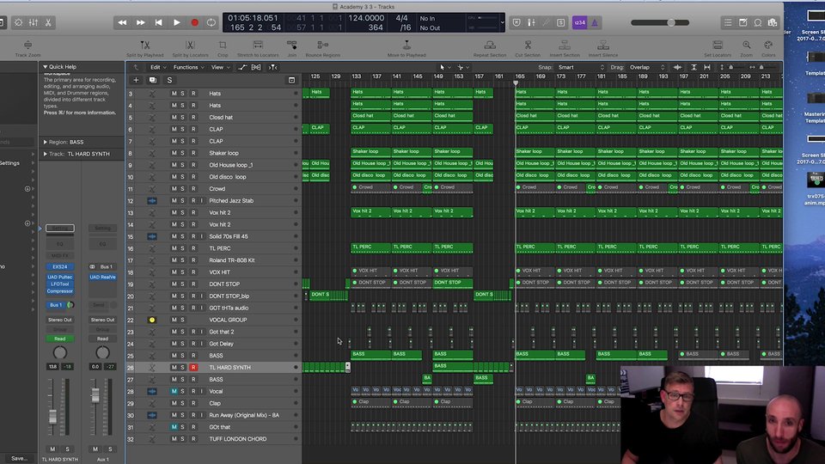Open the List Editors icon

[x=728, y=22]
